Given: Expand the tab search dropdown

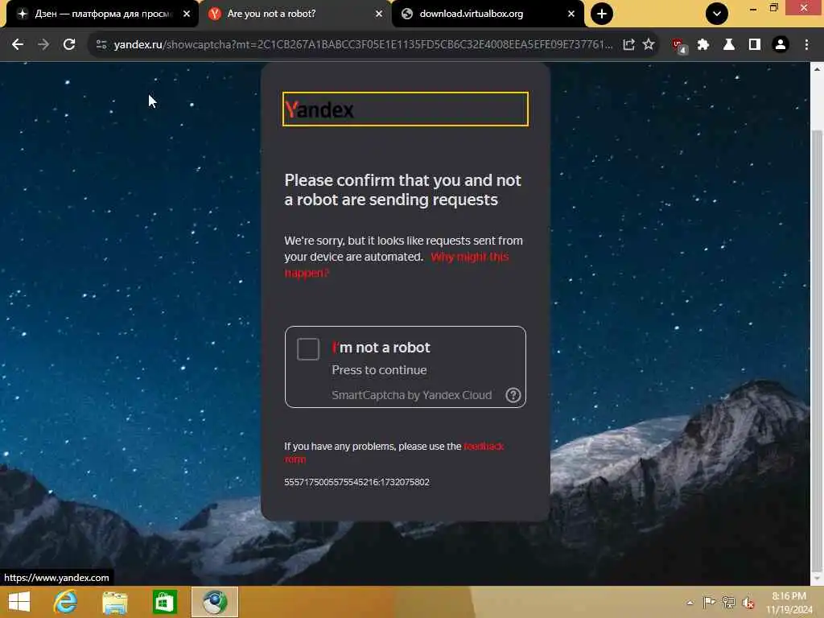Looking at the screenshot, I should (717, 14).
